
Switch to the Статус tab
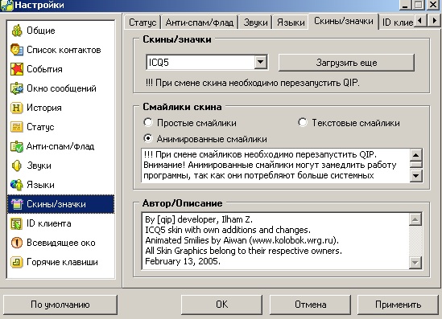coord(143,22)
